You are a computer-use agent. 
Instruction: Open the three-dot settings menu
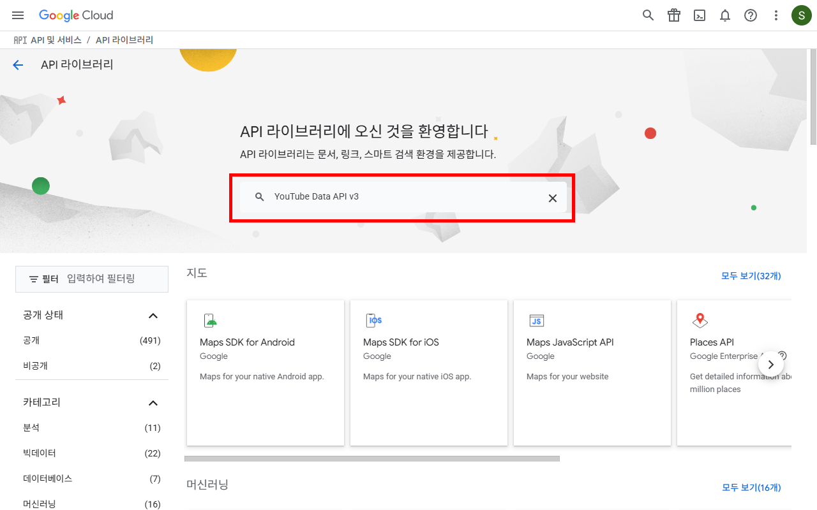(776, 15)
